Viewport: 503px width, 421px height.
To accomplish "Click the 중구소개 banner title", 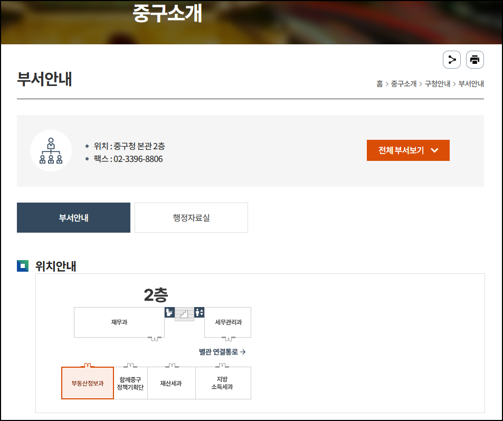I will coord(167,13).
